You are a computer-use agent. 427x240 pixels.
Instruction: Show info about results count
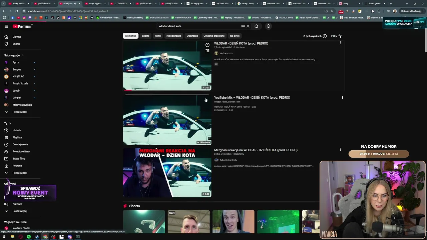pyautogui.click(x=325, y=36)
